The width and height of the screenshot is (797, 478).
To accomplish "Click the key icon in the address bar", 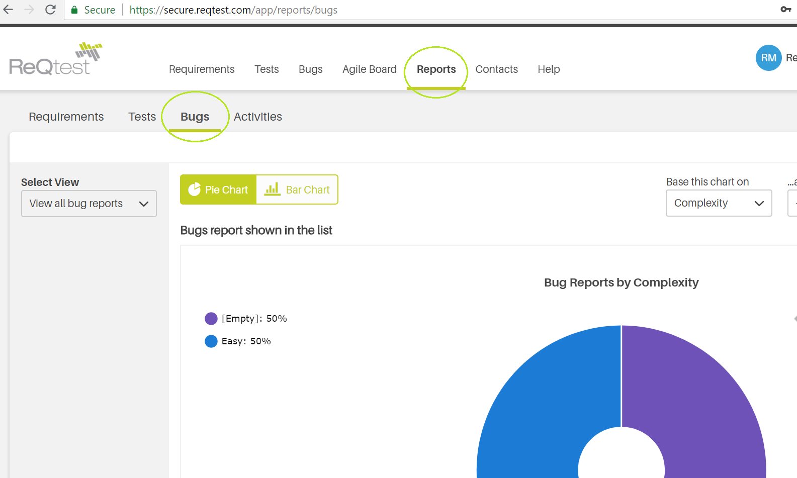I will click(785, 10).
